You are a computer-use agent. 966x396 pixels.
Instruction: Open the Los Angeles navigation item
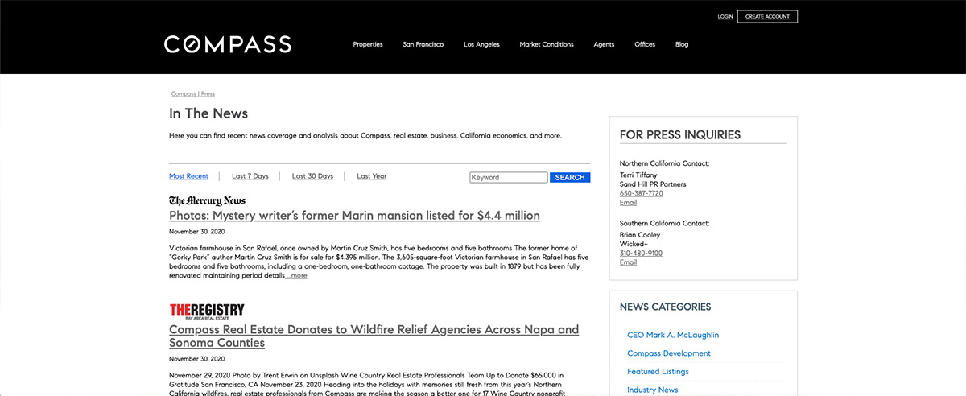481,44
